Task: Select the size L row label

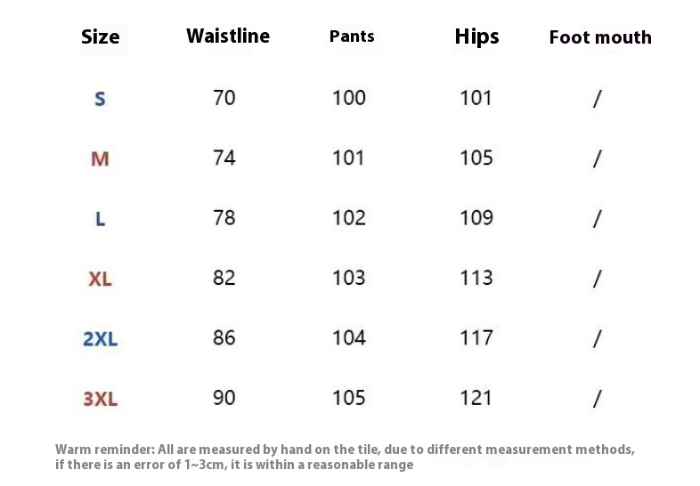Action: [x=100, y=219]
